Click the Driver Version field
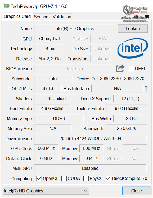The image size is (153, 198). pos(90,138)
